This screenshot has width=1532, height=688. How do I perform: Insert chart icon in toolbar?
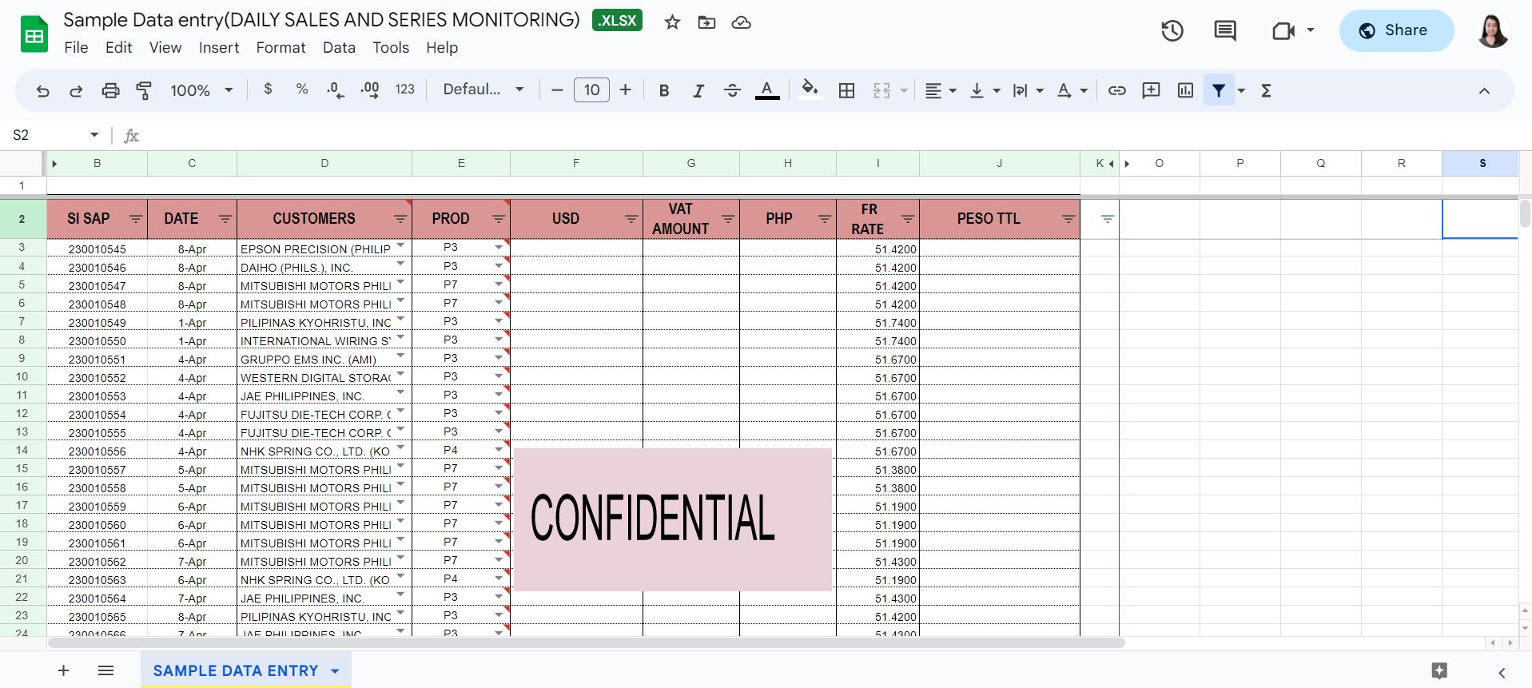(x=1185, y=91)
